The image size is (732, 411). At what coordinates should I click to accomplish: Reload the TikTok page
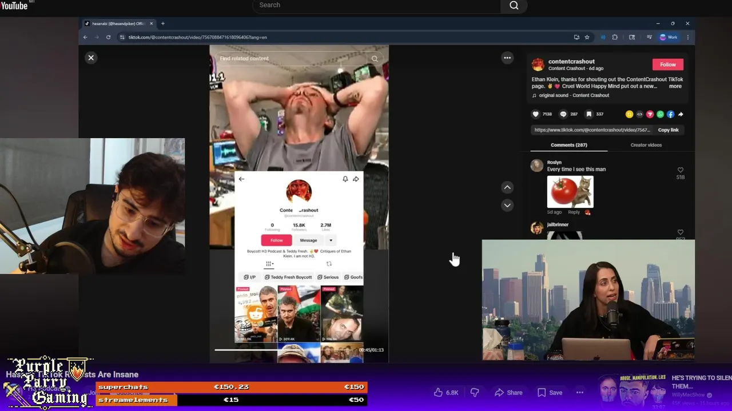click(108, 37)
